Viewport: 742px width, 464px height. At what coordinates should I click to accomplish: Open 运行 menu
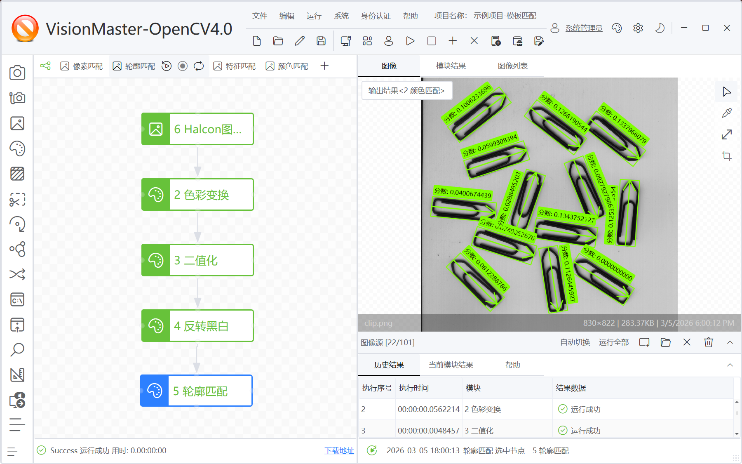coord(314,16)
